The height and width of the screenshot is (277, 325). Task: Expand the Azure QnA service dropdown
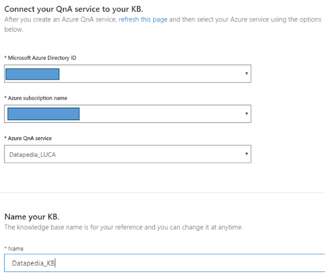point(127,154)
